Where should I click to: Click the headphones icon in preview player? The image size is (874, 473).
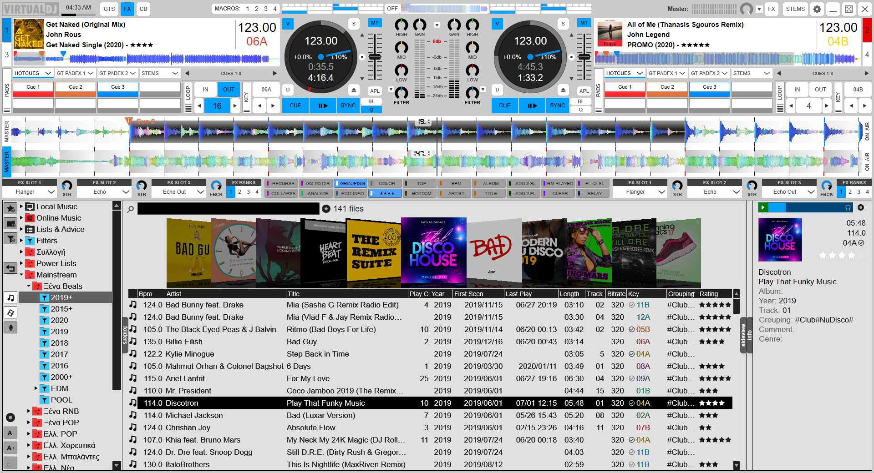[x=848, y=208]
